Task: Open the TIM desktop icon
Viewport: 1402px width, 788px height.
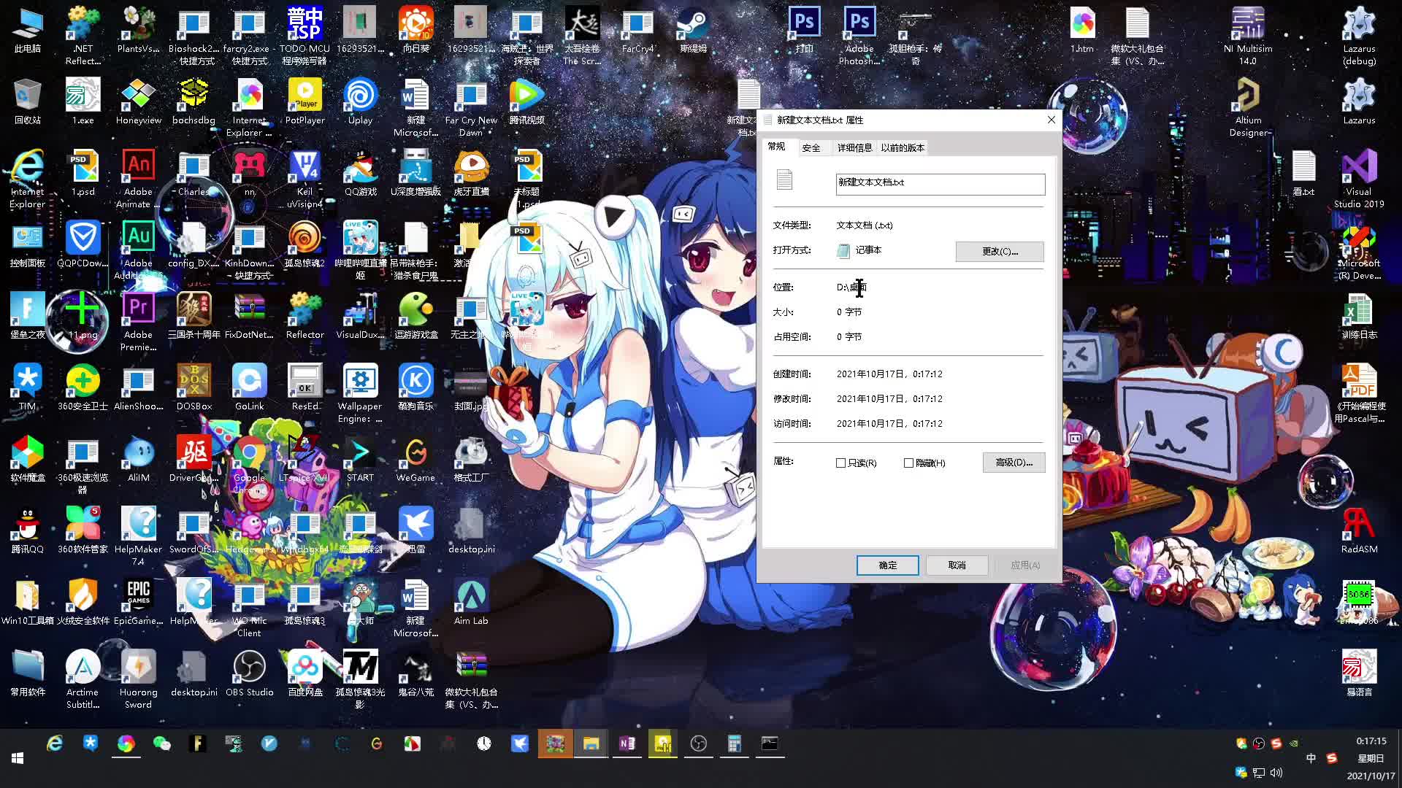Action: tap(27, 388)
